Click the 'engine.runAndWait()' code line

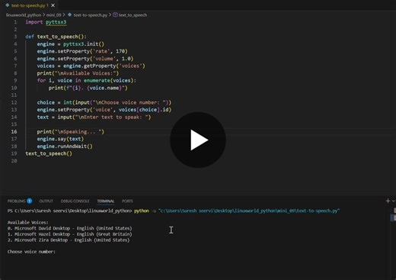point(65,146)
